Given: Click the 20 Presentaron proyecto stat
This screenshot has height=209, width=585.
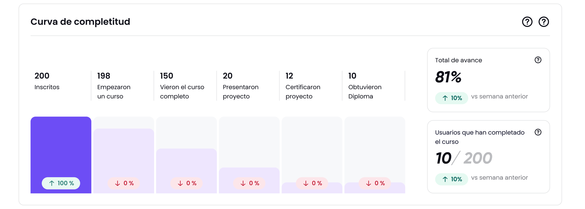Looking at the screenshot, I should (x=240, y=86).
